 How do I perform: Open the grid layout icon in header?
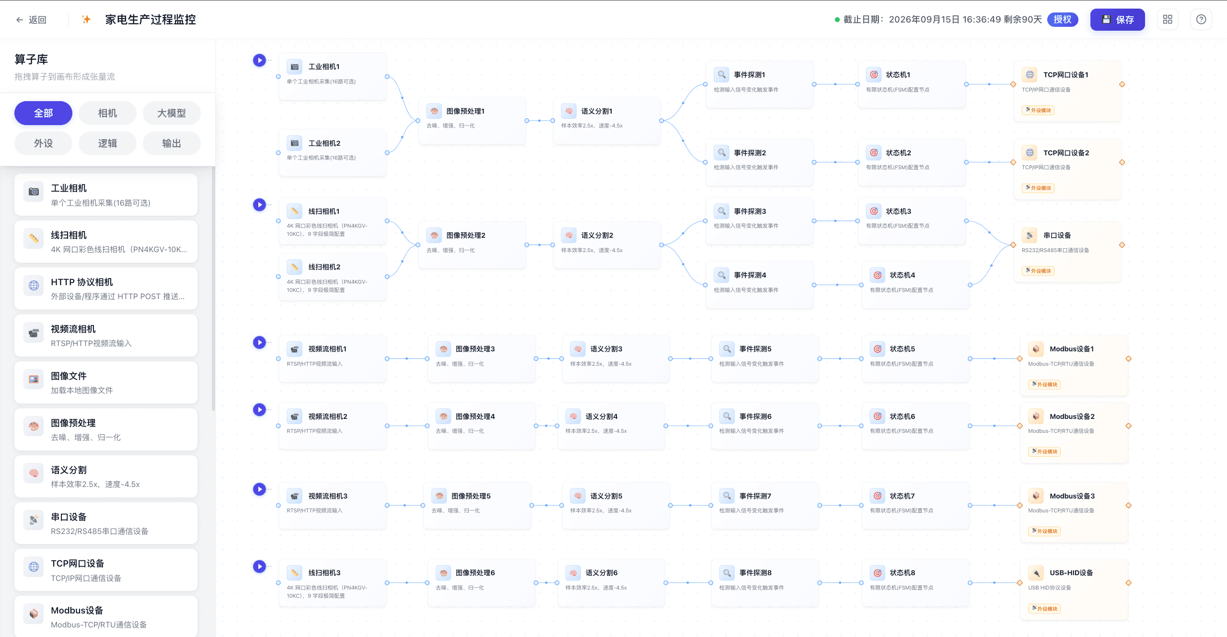coord(1168,20)
